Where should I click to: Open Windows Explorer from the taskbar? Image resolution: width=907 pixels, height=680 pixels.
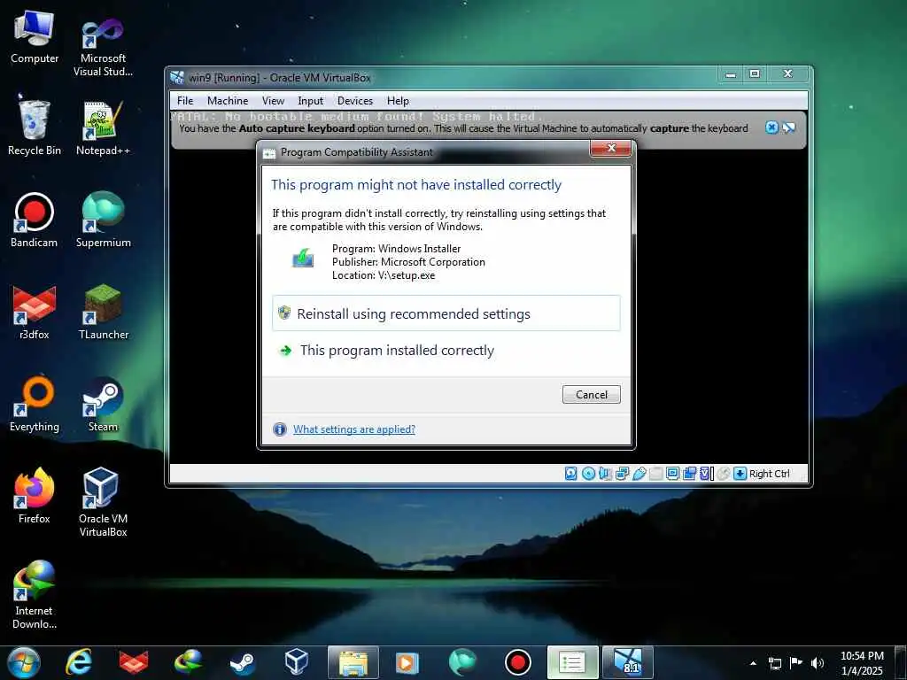353,662
